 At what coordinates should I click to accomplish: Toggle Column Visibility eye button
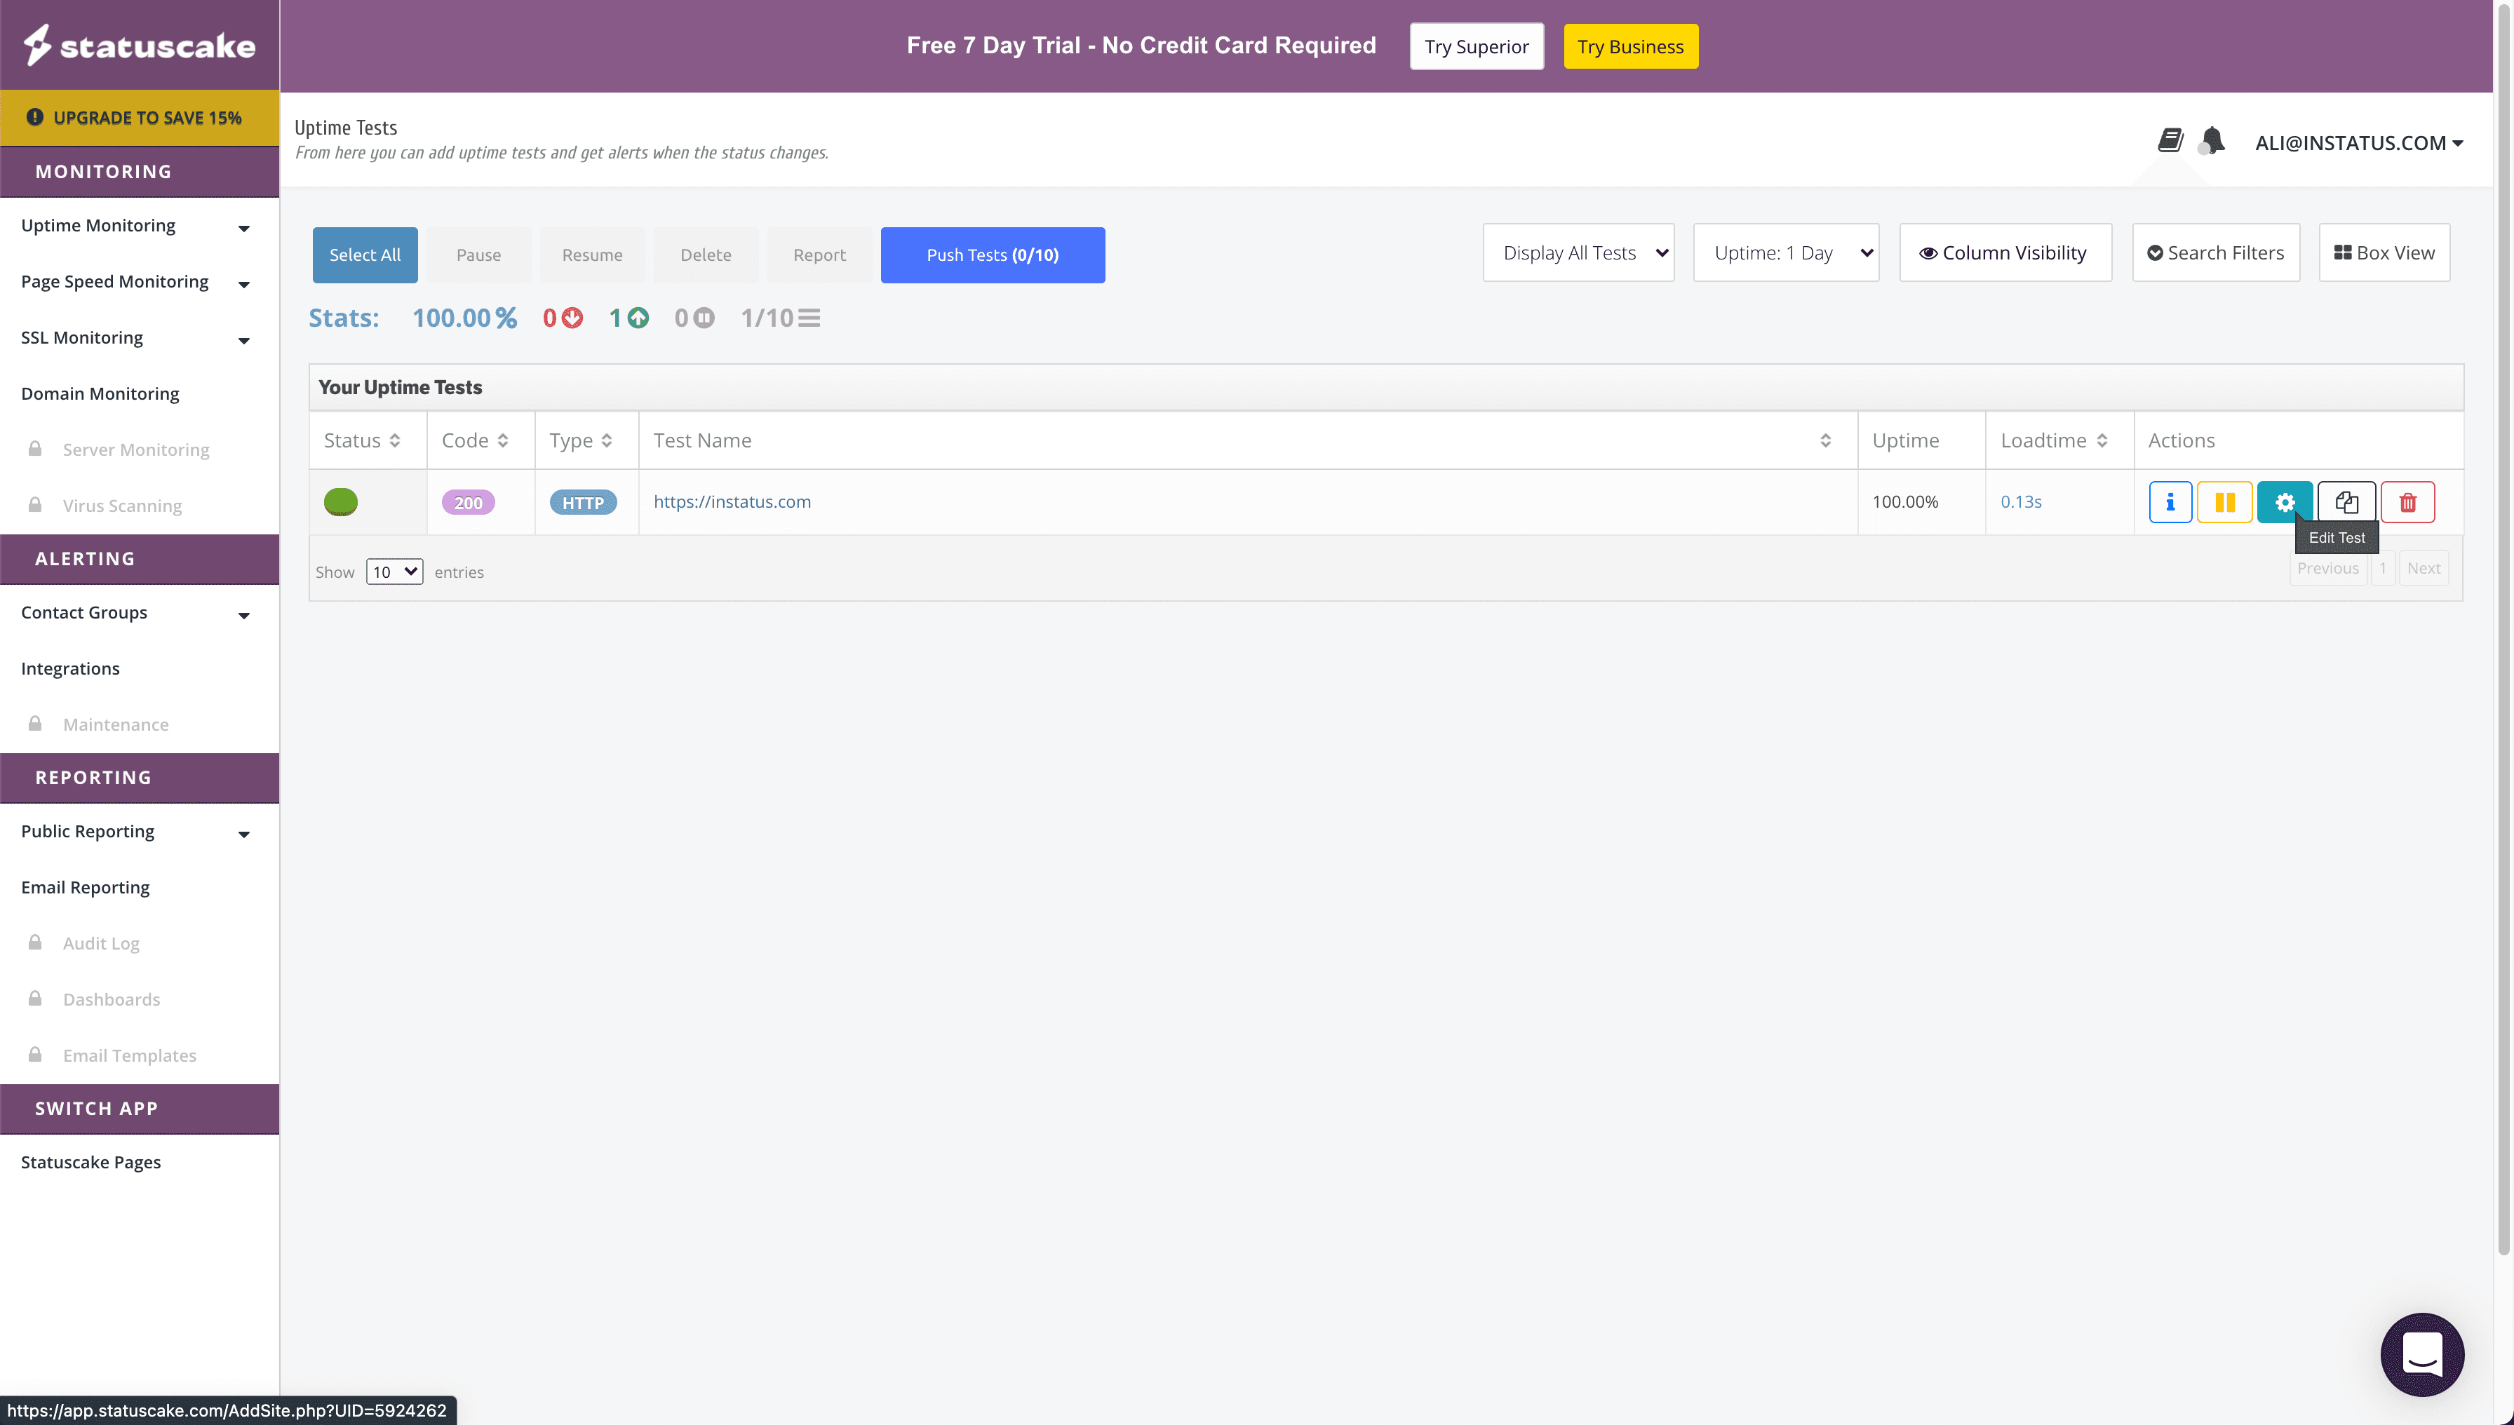pyautogui.click(x=2004, y=252)
